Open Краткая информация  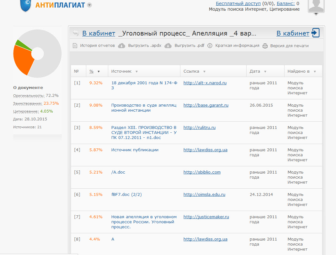pyautogui.click(x=237, y=46)
